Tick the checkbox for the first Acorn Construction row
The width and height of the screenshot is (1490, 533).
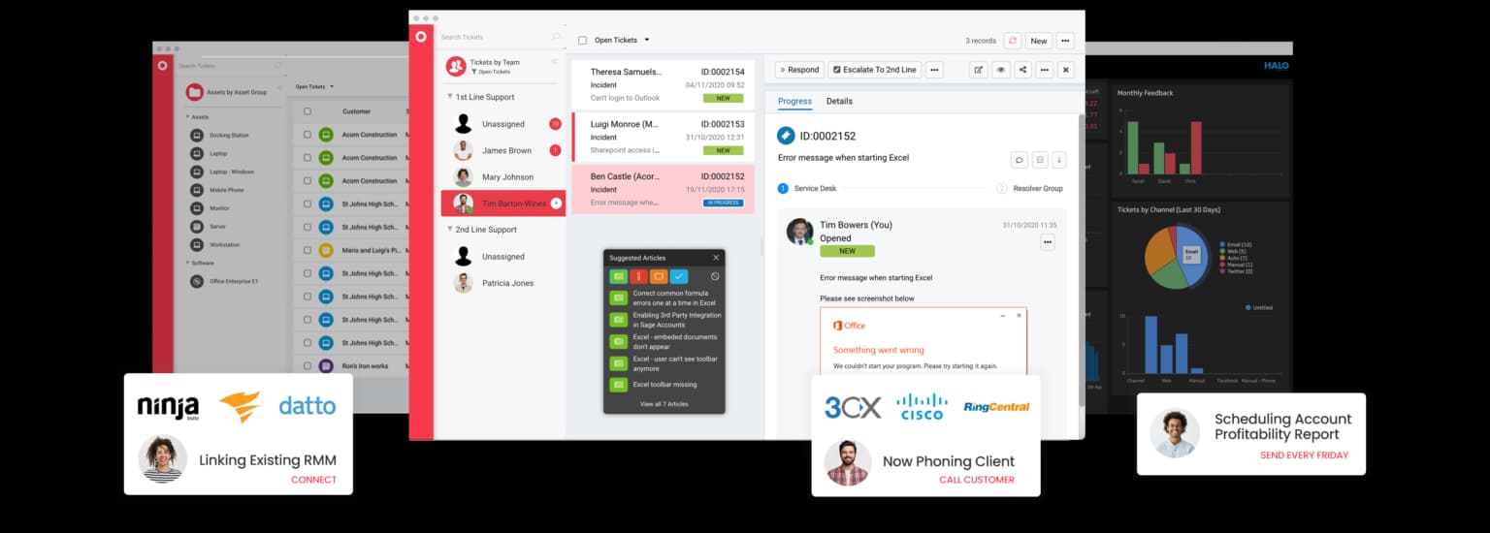[308, 135]
